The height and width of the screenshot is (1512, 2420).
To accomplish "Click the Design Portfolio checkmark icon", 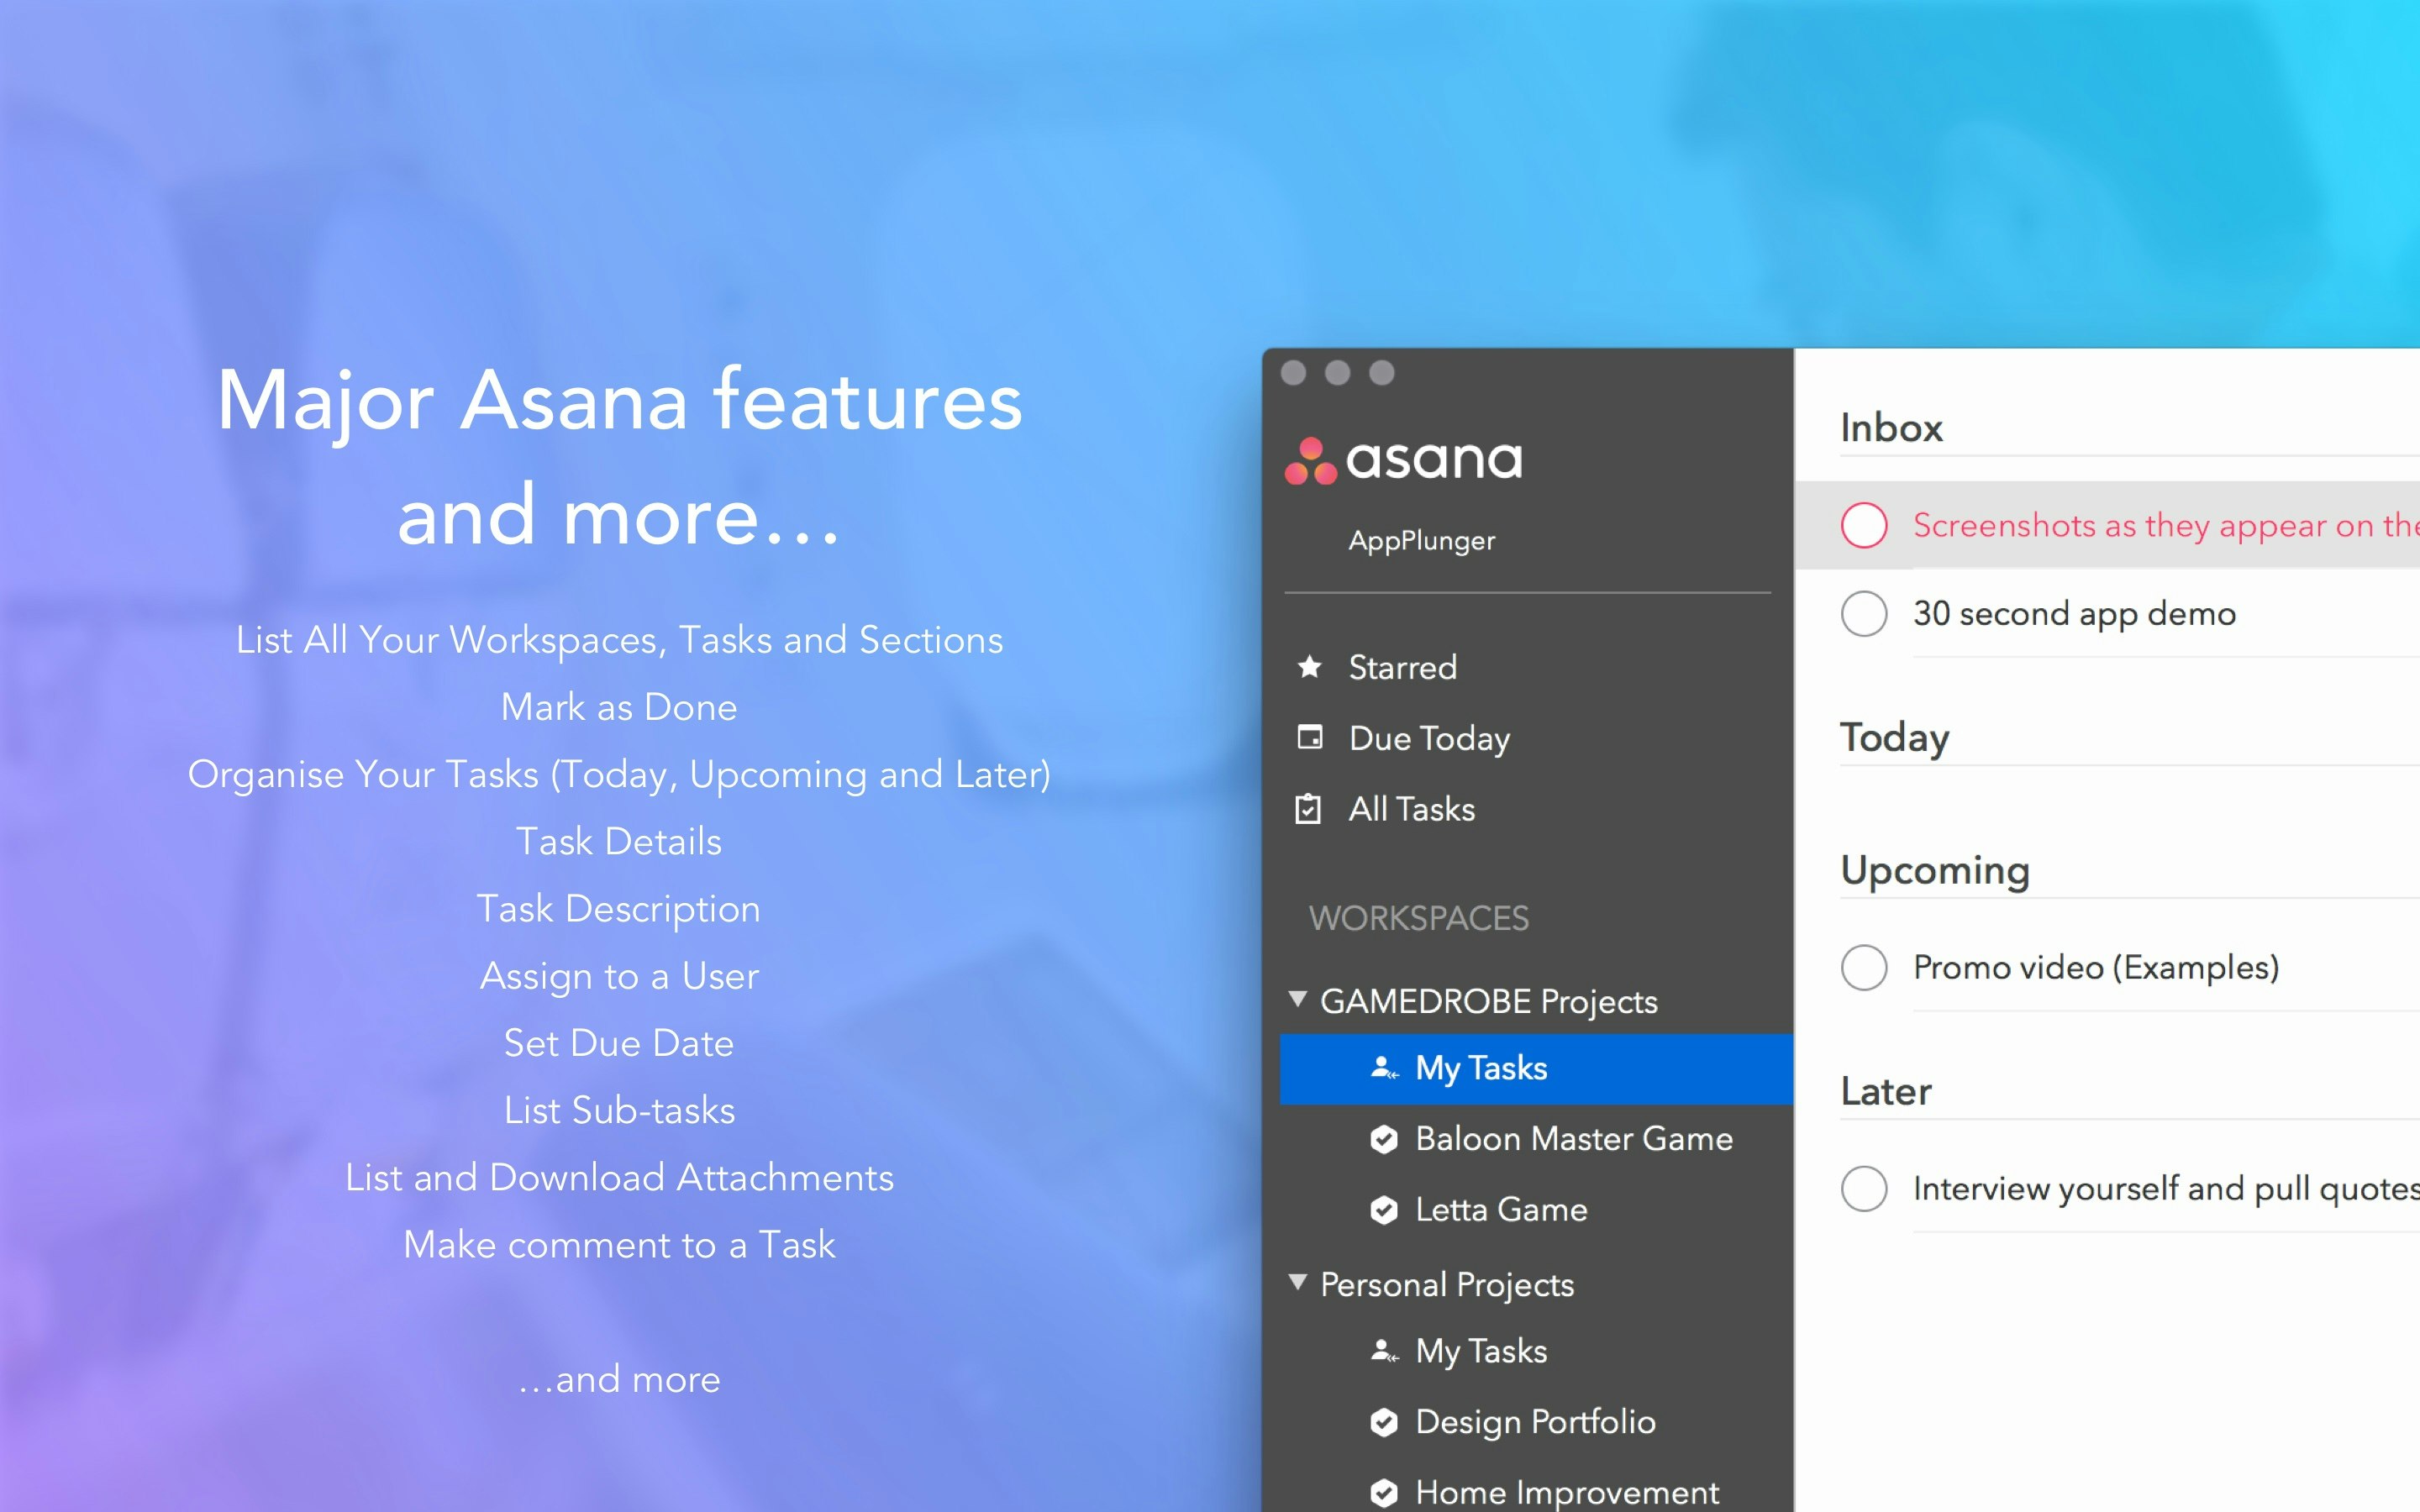I will click(x=1384, y=1422).
